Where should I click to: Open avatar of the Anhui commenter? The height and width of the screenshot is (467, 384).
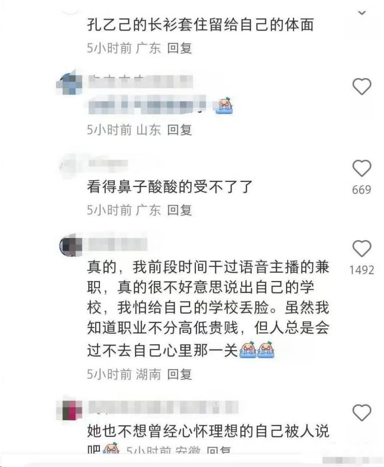tap(69, 409)
